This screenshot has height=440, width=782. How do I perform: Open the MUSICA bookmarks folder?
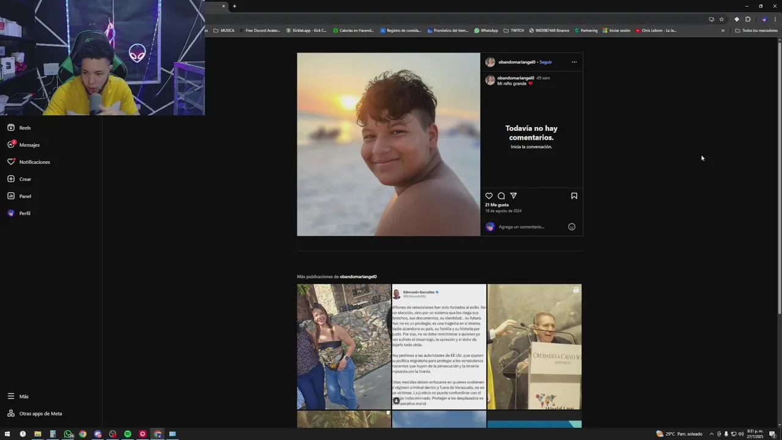tap(224, 31)
